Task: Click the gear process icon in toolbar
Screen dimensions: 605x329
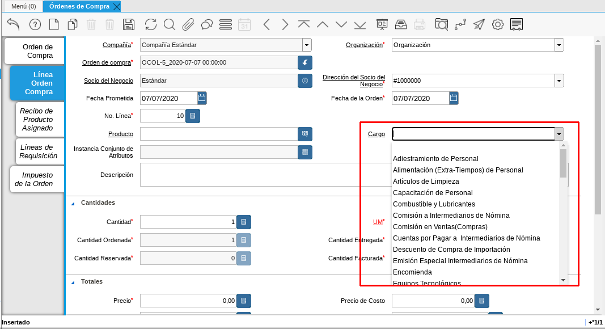Action: pyautogui.click(x=498, y=24)
